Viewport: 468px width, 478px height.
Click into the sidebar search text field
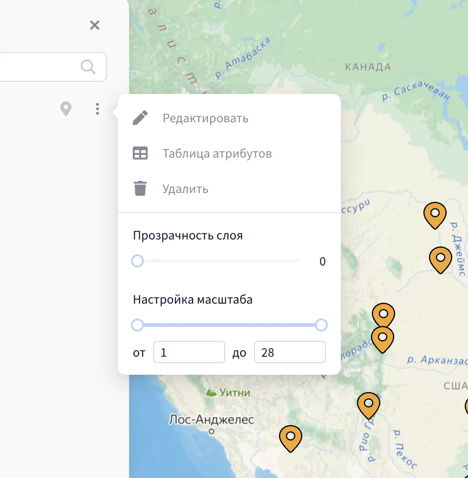37,67
